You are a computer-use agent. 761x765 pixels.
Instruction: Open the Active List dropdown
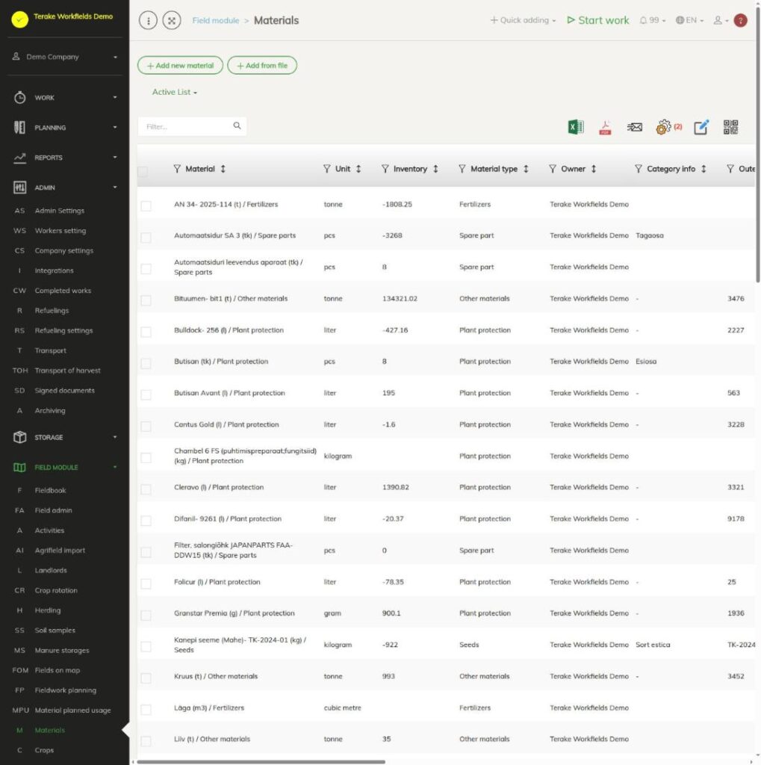(174, 92)
